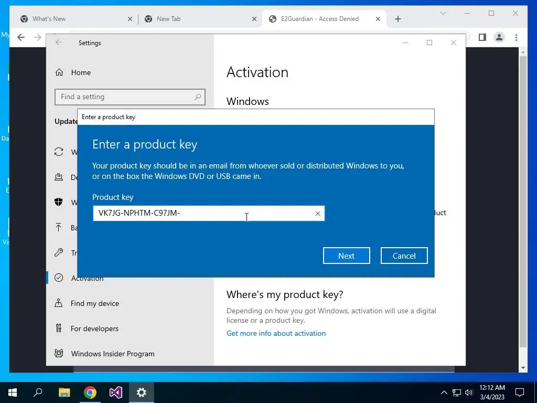Show hidden system tray icons chevron

pos(444,393)
